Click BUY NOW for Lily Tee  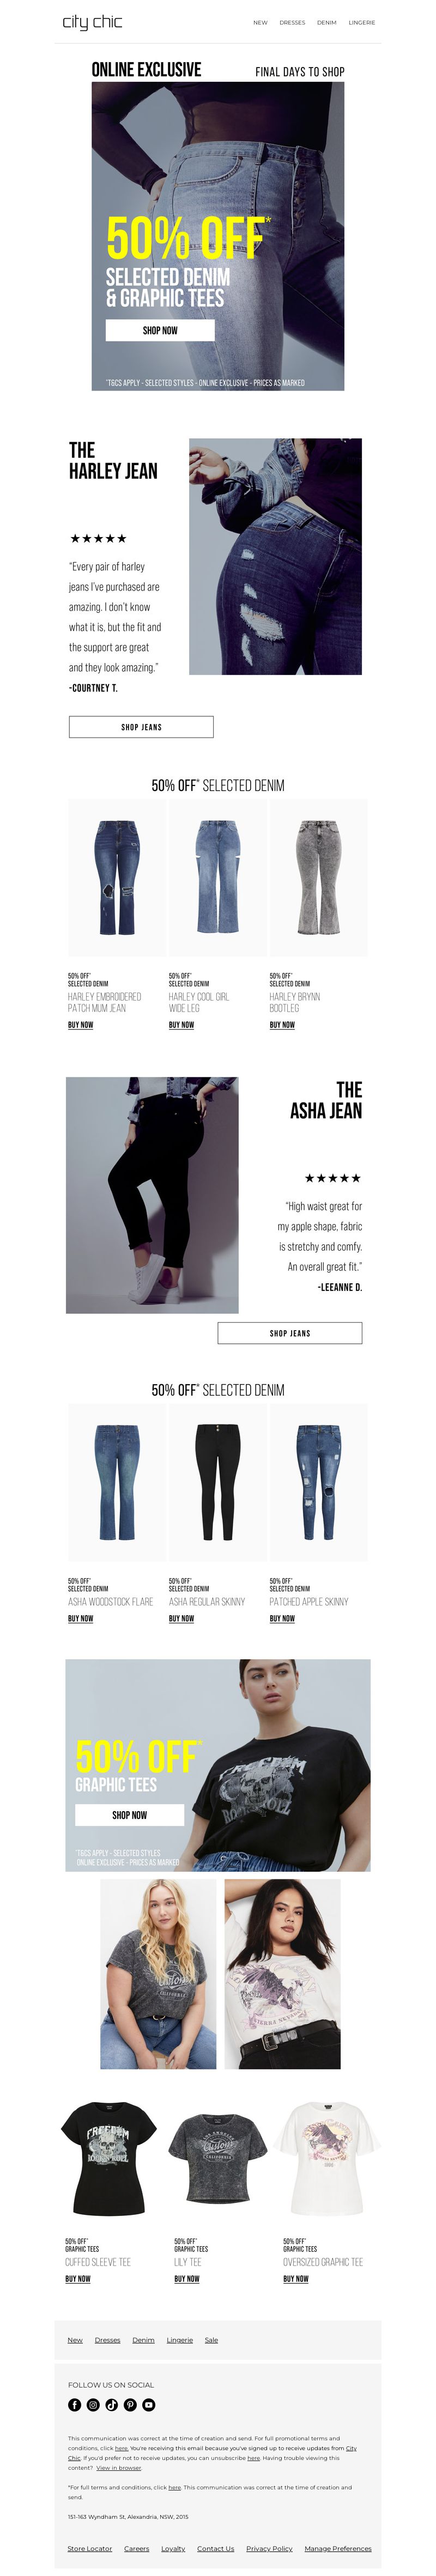point(187,2279)
